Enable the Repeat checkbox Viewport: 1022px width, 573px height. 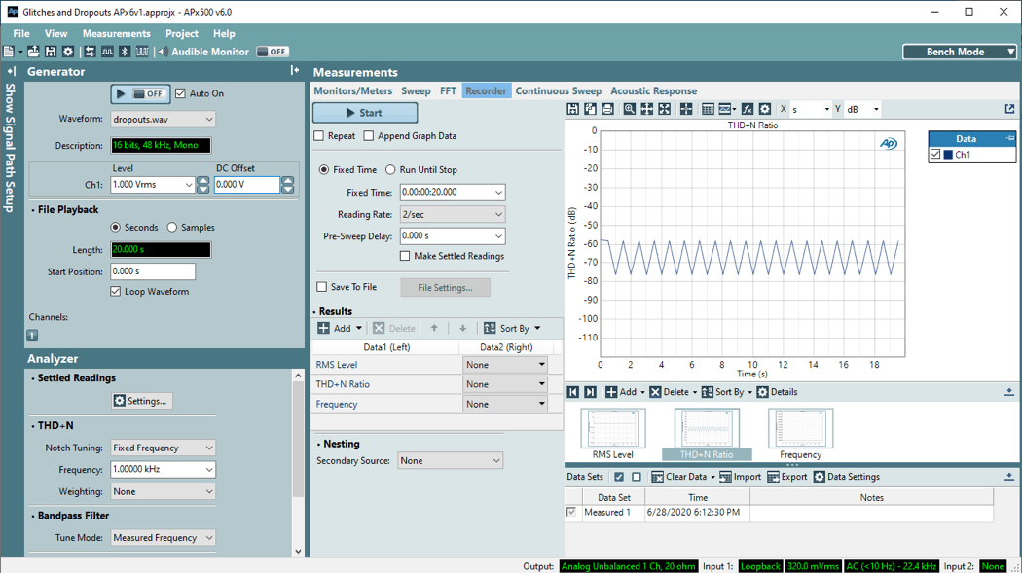pyautogui.click(x=319, y=136)
